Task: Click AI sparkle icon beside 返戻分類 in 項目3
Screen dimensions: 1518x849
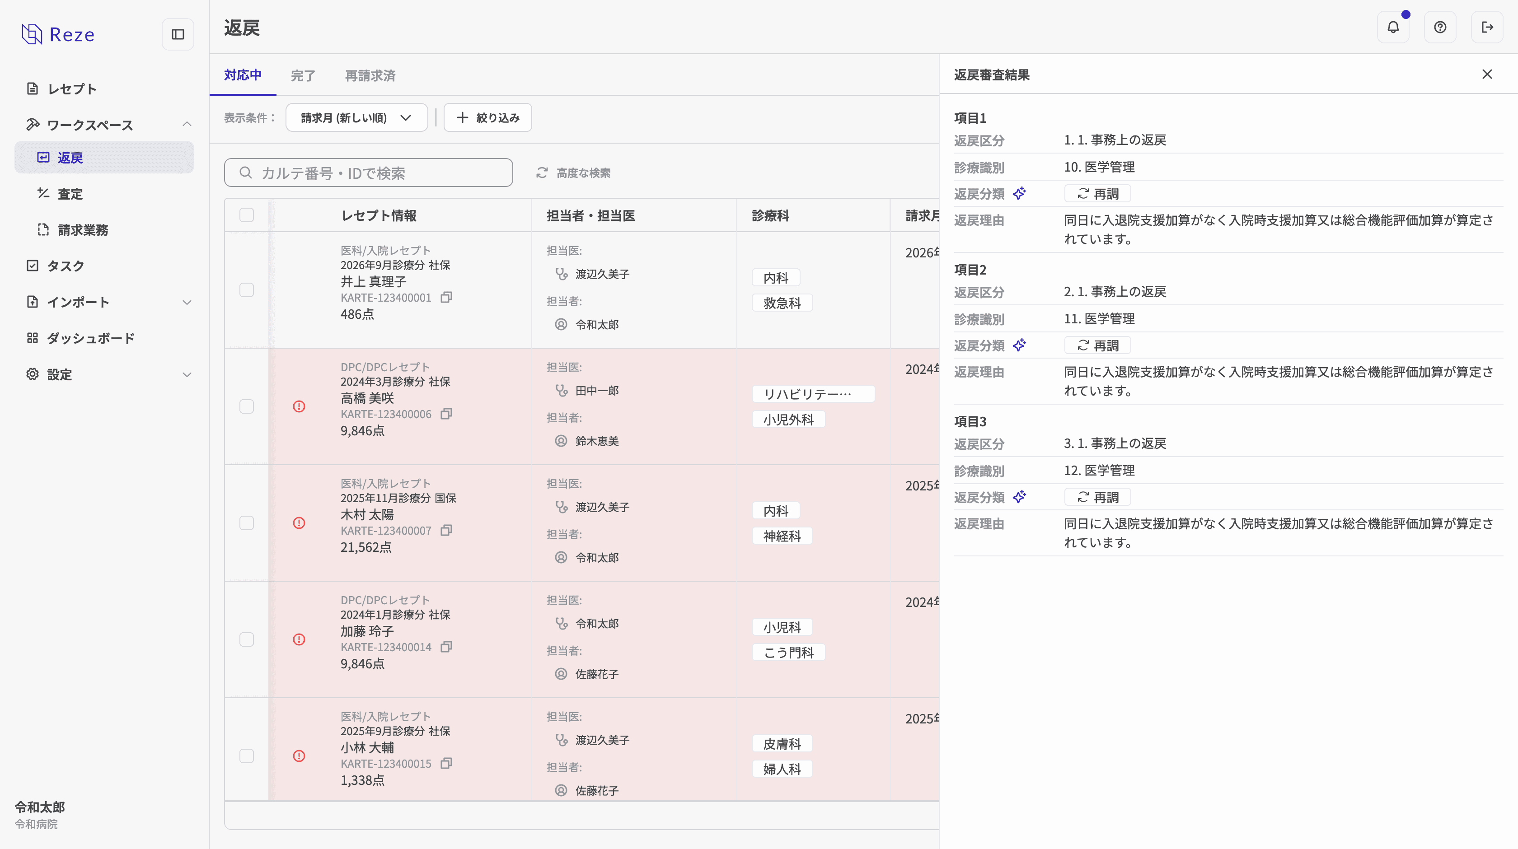Action: click(1020, 497)
